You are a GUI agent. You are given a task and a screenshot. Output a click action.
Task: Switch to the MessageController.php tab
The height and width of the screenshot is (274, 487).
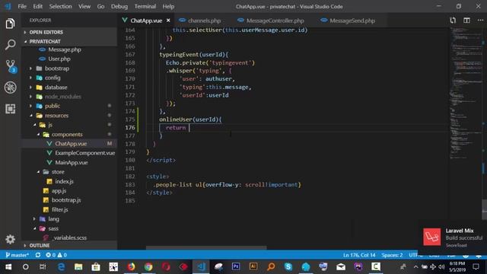point(271,21)
